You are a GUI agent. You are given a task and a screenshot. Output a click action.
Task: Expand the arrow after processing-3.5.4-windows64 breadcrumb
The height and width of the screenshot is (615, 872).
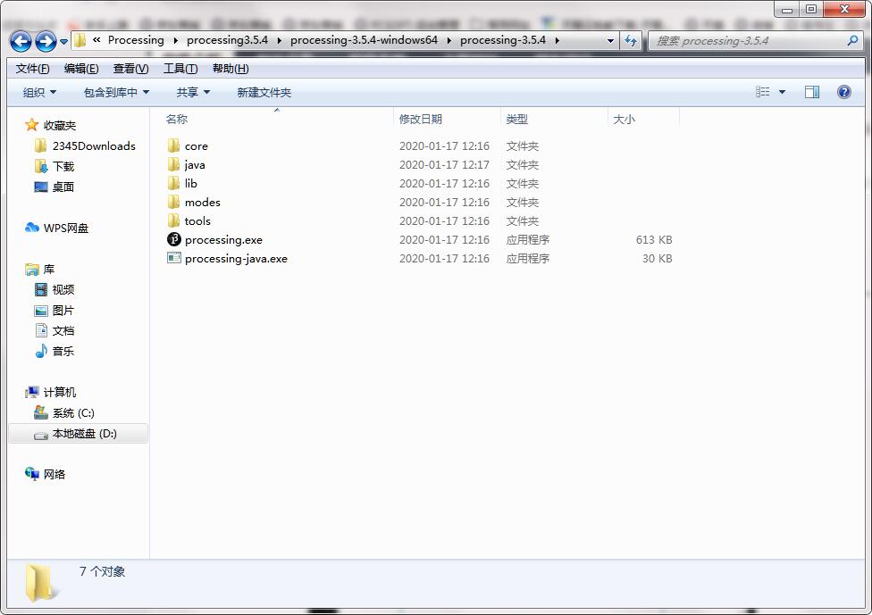pos(449,40)
